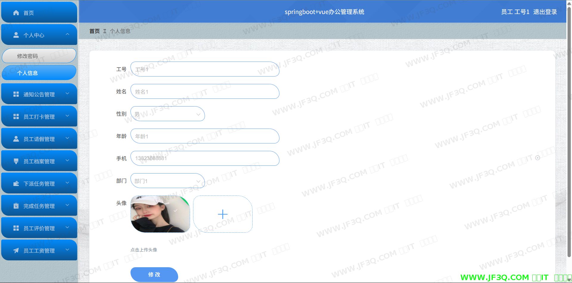Click the uploaded avatar photo thumbnail
572x283 pixels.
pyautogui.click(x=160, y=214)
